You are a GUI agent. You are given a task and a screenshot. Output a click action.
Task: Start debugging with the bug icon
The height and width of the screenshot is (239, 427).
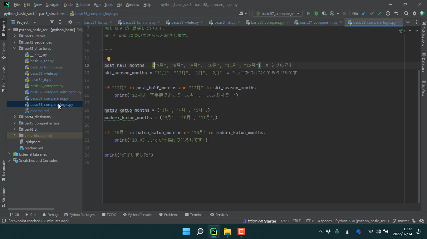coord(316,14)
